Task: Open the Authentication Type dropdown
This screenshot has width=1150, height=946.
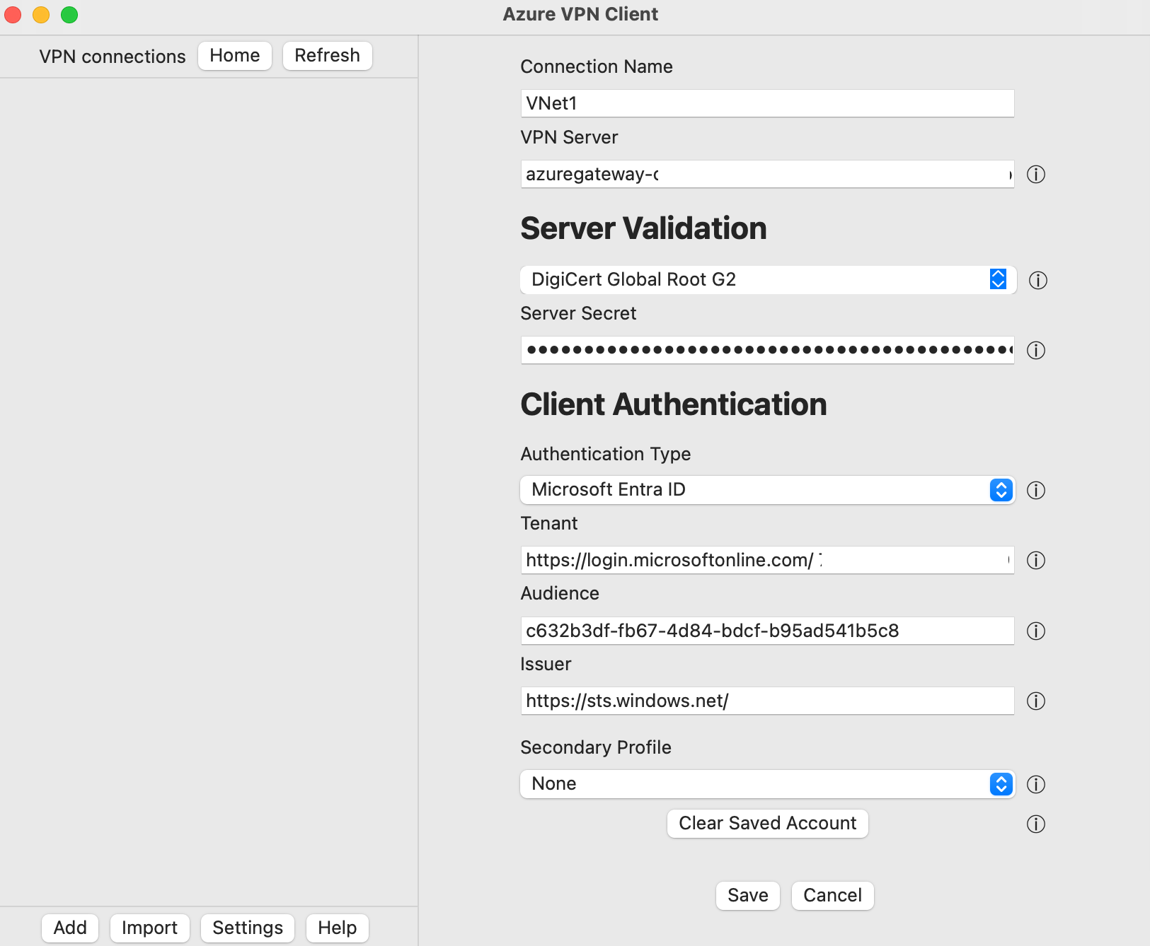Action: (1000, 489)
